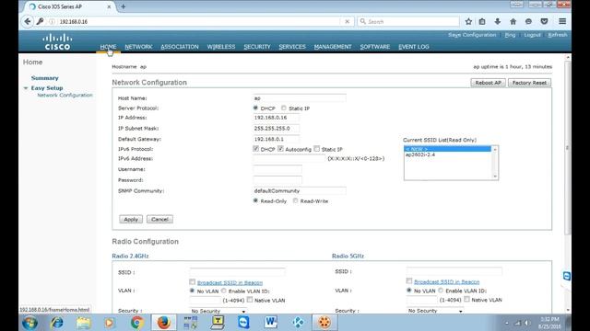The image size is (590, 331).
Task: Enable the IPv6 Static IP checkbox
Action: pyautogui.click(x=317, y=149)
